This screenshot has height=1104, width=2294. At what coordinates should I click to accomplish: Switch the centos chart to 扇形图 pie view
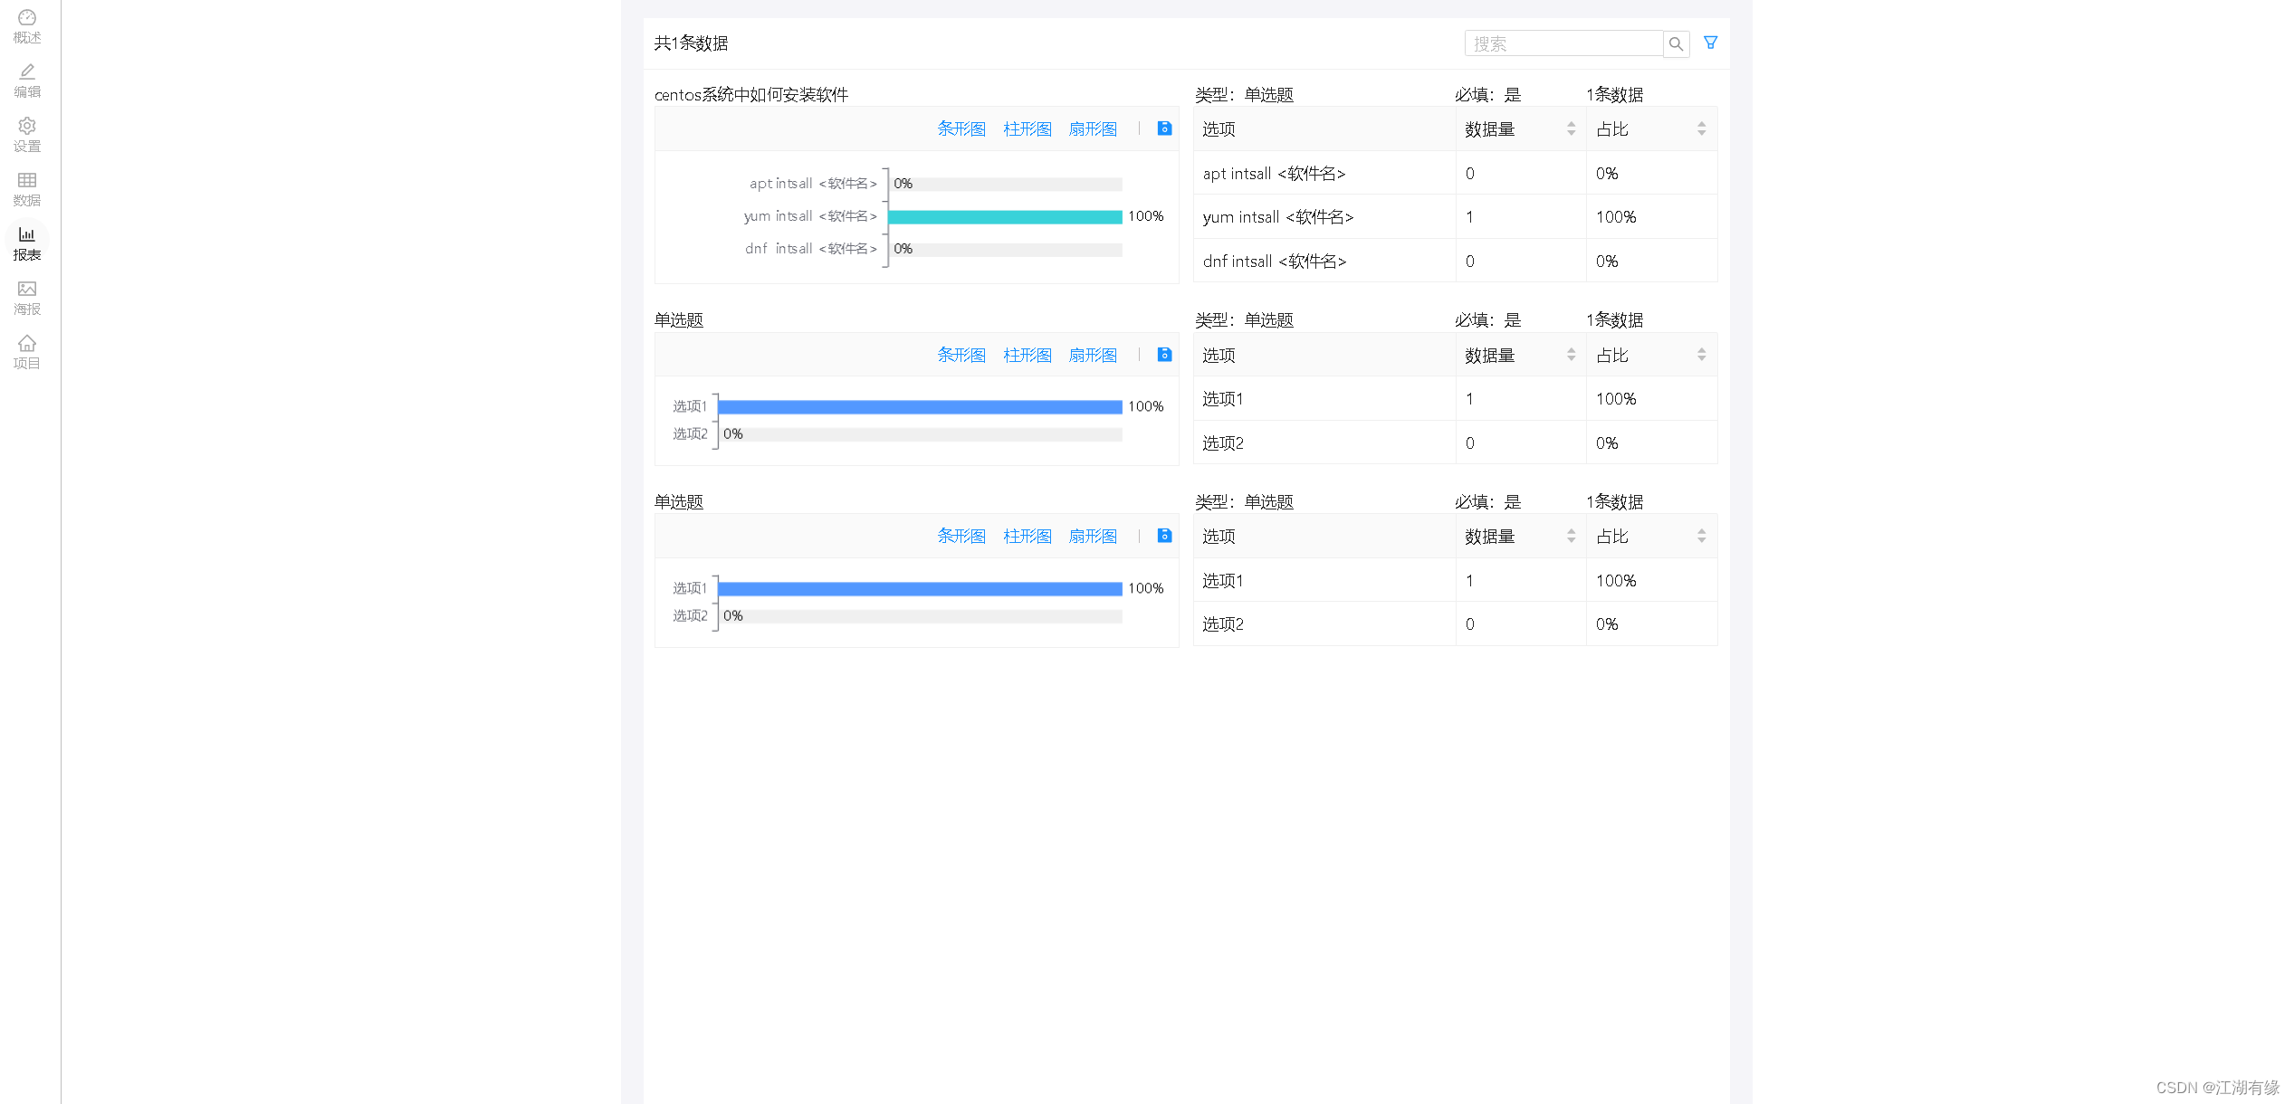(x=1092, y=128)
